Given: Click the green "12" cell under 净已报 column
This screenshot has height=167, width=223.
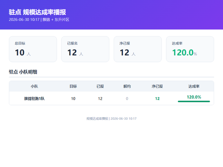Looking at the screenshot, I should tap(157, 98).
